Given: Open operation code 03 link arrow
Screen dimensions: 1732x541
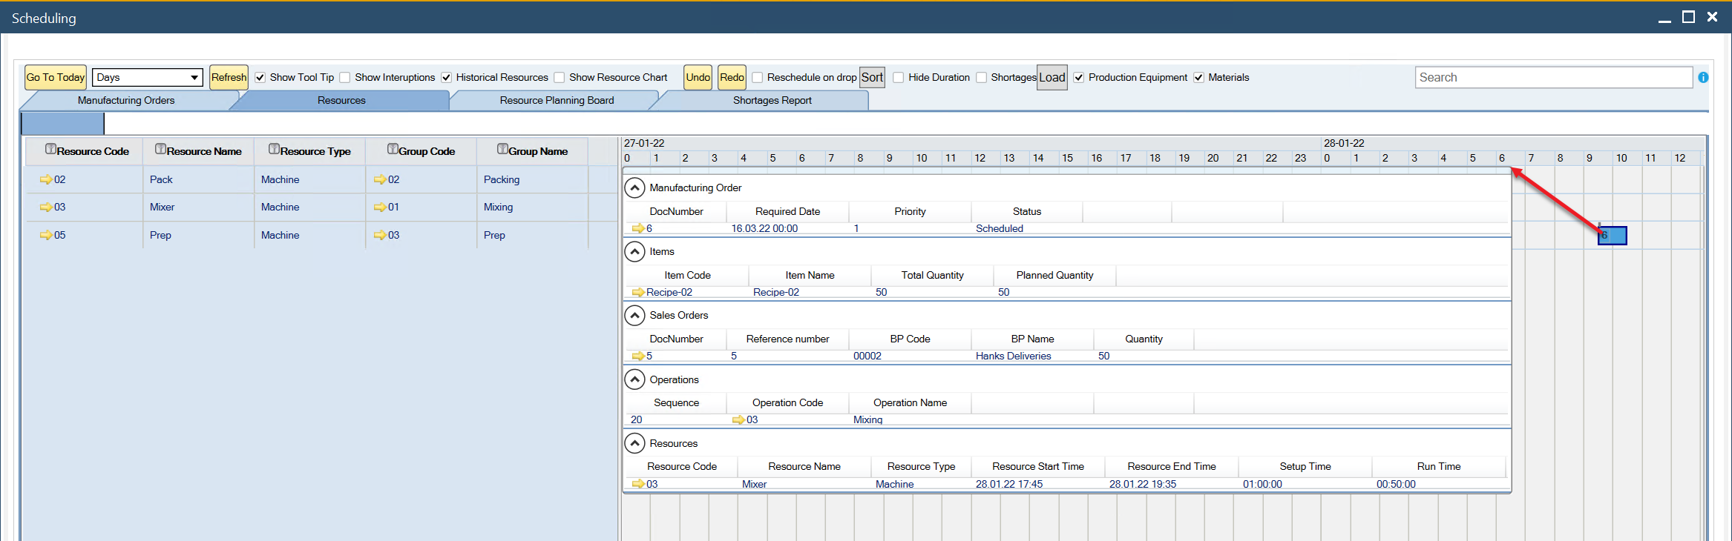Looking at the screenshot, I should coord(738,419).
